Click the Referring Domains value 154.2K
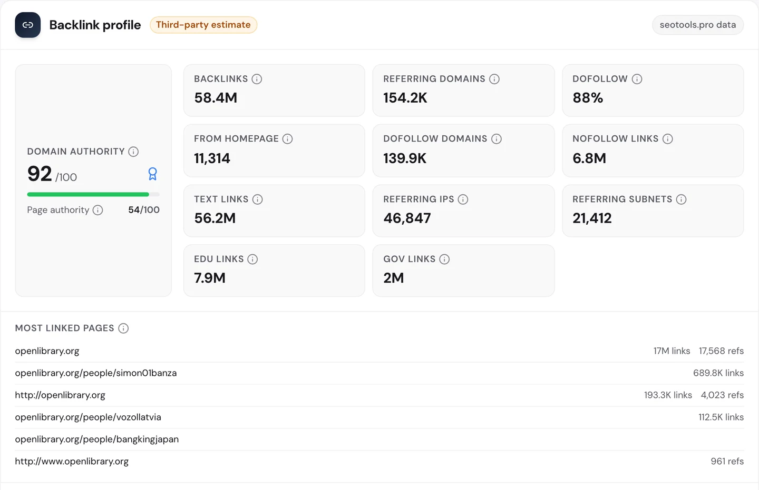The width and height of the screenshot is (759, 490). pyautogui.click(x=405, y=98)
